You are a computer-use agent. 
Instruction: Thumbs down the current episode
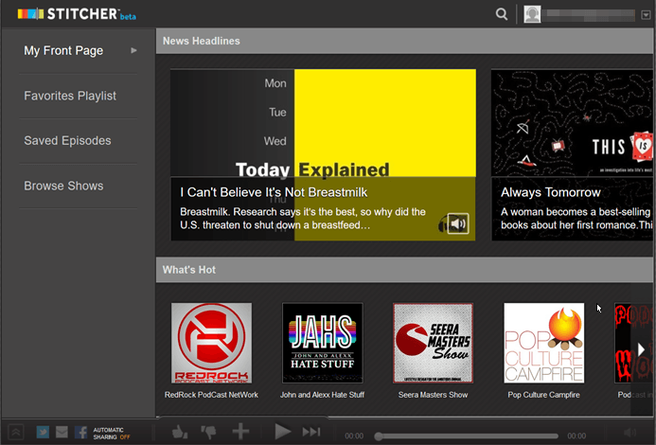point(208,431)
